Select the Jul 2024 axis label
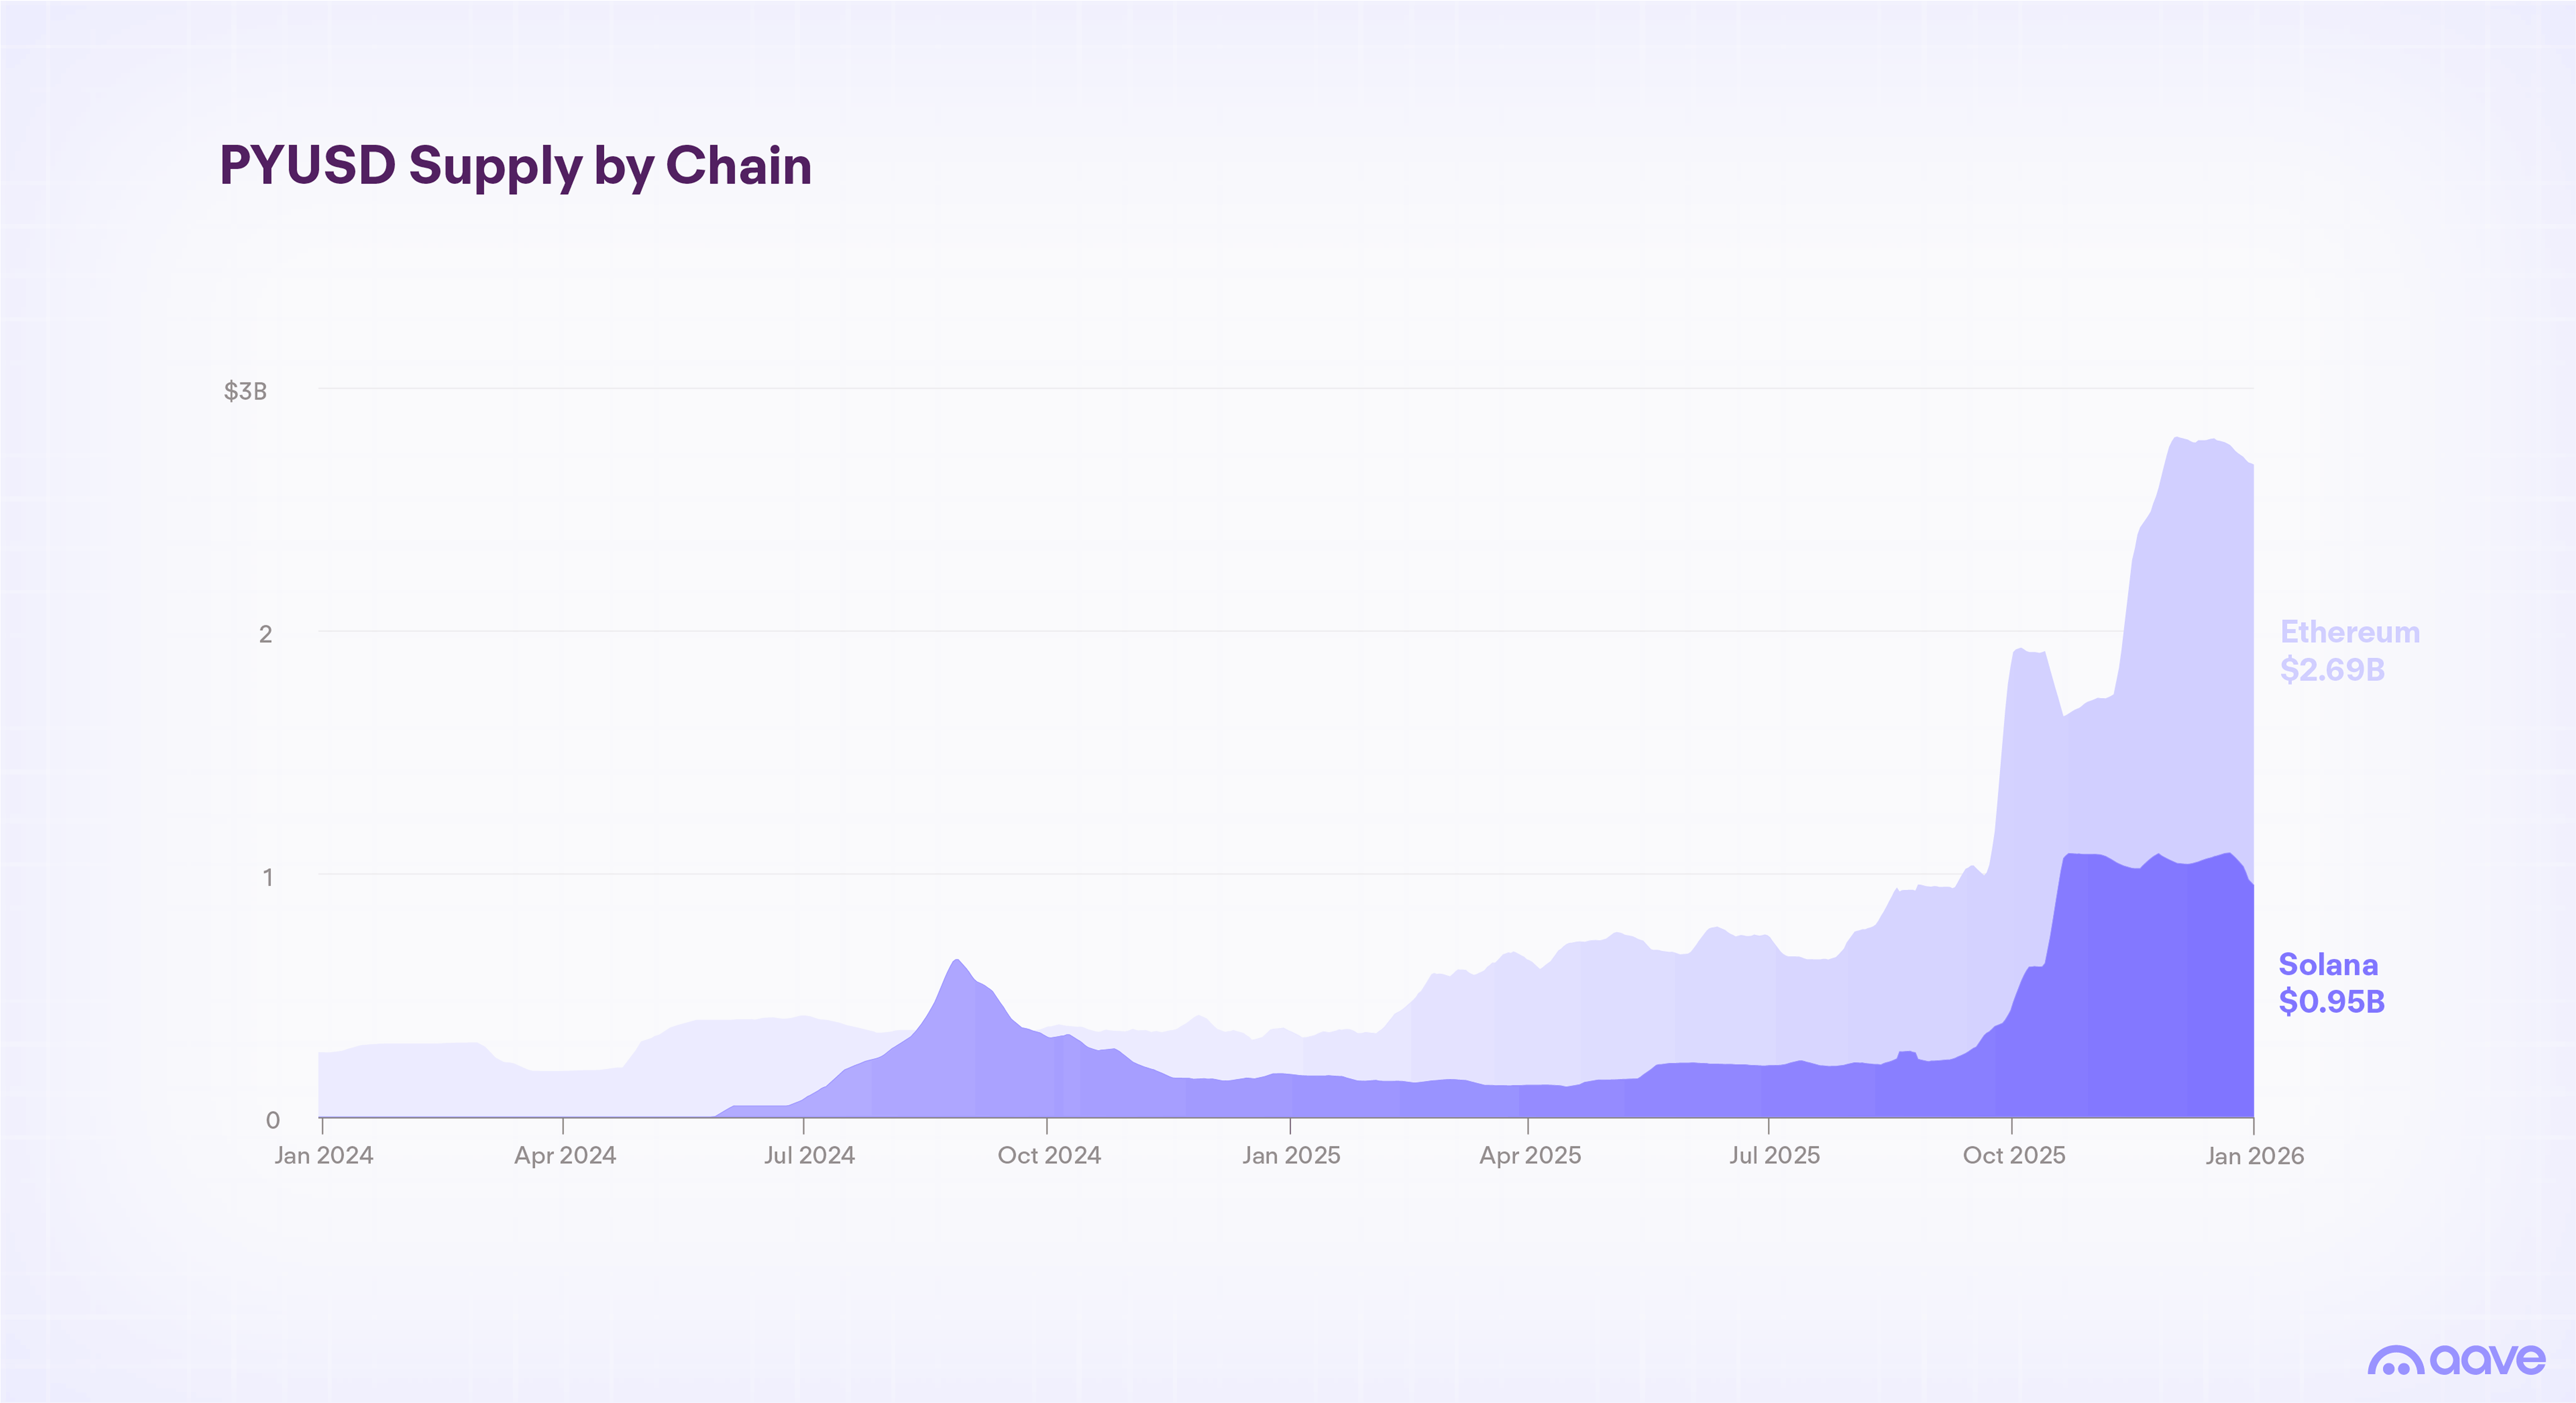 809,1155
